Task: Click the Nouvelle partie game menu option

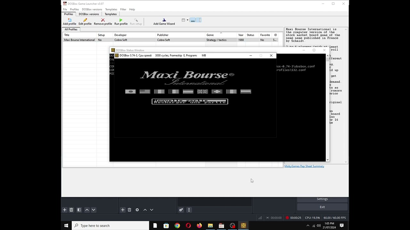Action: (190, 100)
